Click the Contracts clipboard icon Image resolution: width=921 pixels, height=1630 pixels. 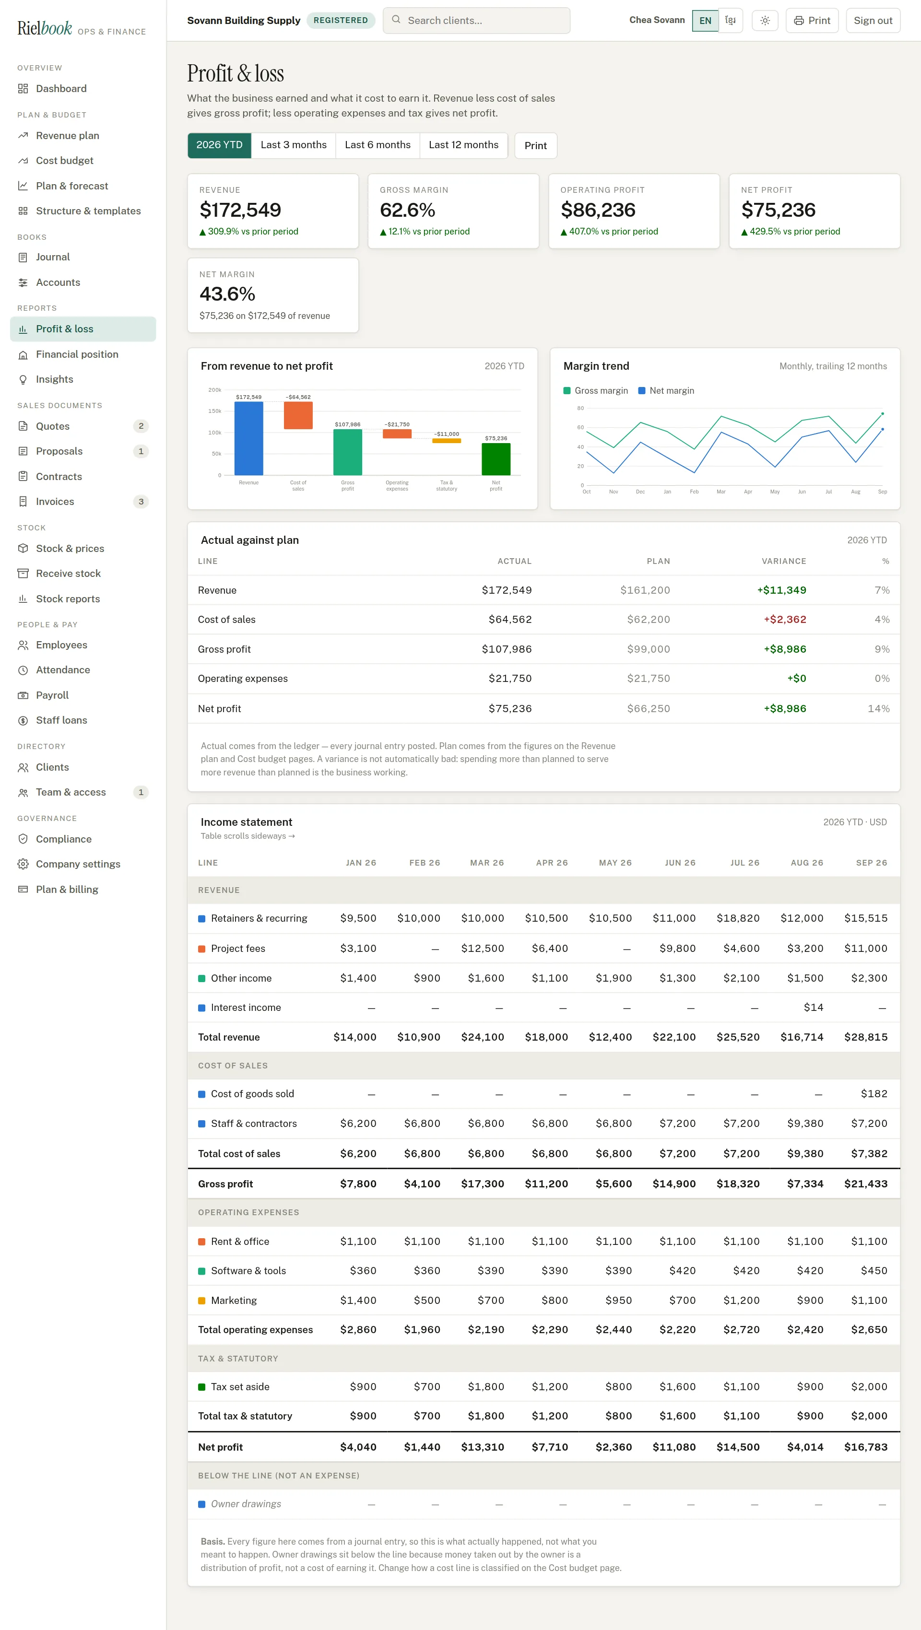[23, 477]
